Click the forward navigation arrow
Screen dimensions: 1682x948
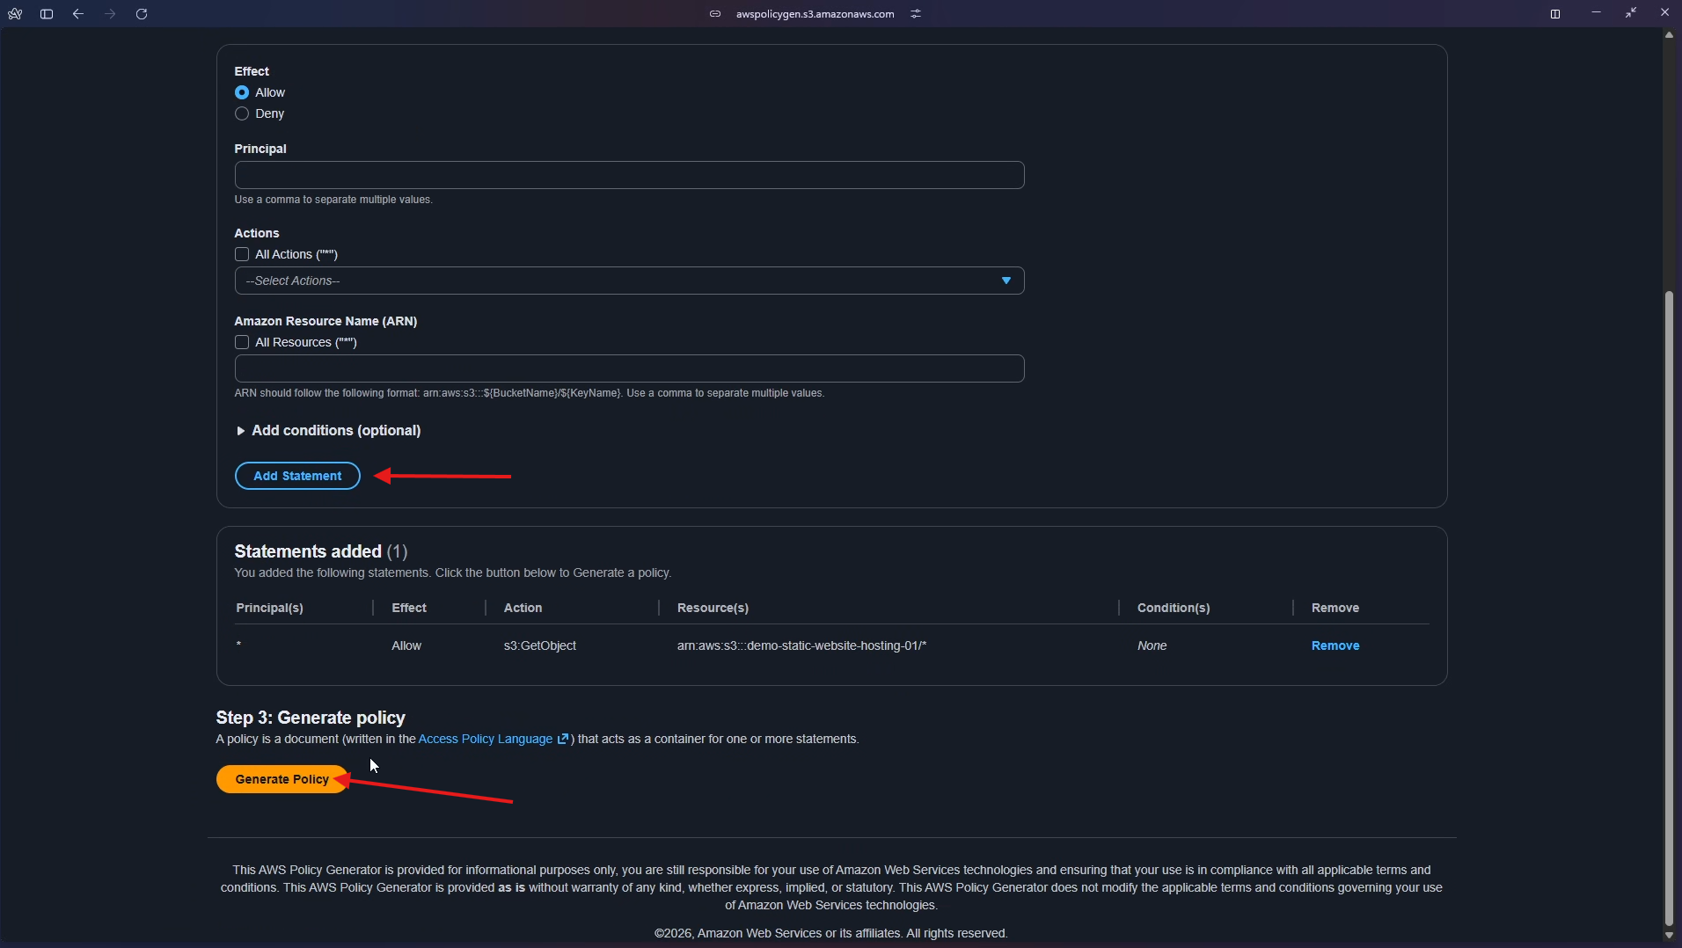tap(109, 13)
